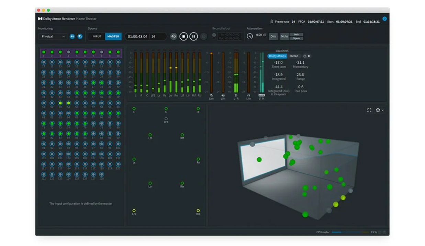Viewport: 425px width, 246px height.
Task: Click the Rtr speaker in room layout
Action: (182, 183)
